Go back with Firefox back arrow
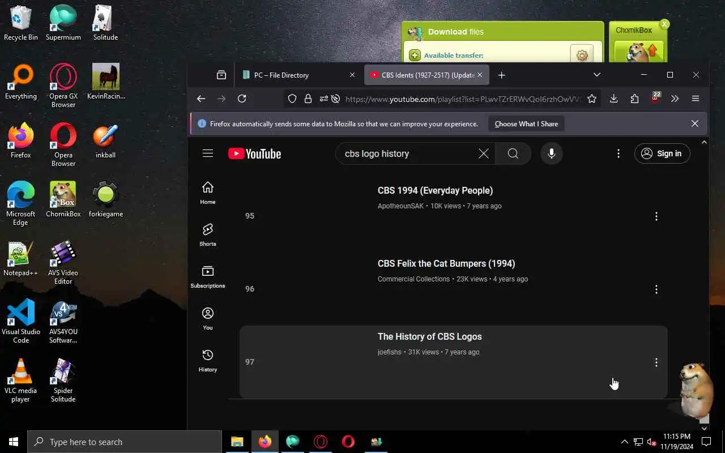725x453 pixels. coord(201,99)
